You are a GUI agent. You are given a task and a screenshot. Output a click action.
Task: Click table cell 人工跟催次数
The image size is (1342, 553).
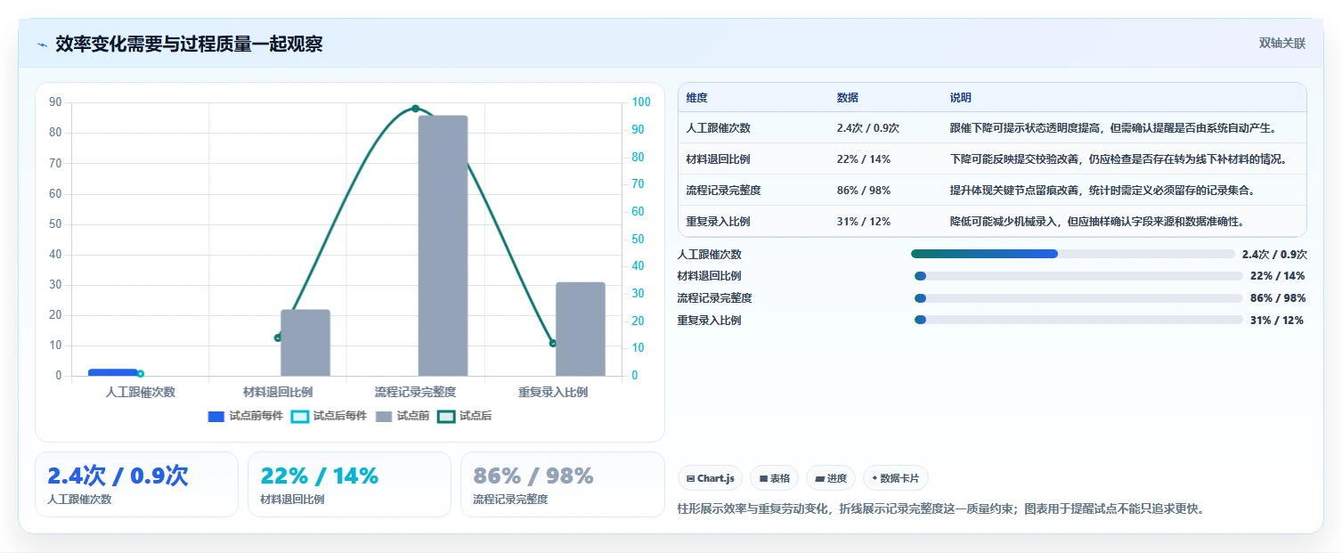(718, 128)
